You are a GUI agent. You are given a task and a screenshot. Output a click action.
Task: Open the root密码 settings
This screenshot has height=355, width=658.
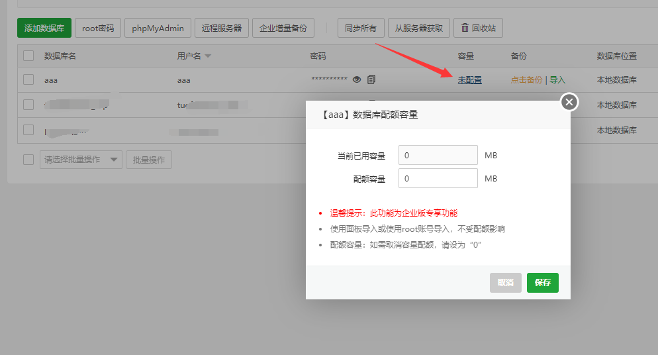98,28
